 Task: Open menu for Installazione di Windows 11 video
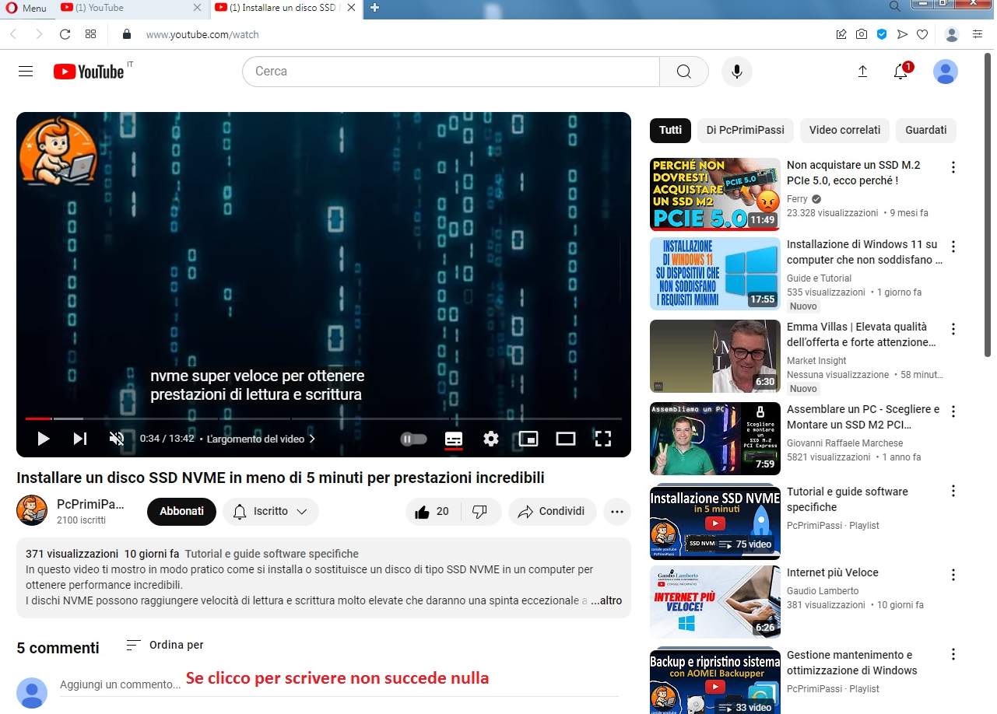coord(953,247)
